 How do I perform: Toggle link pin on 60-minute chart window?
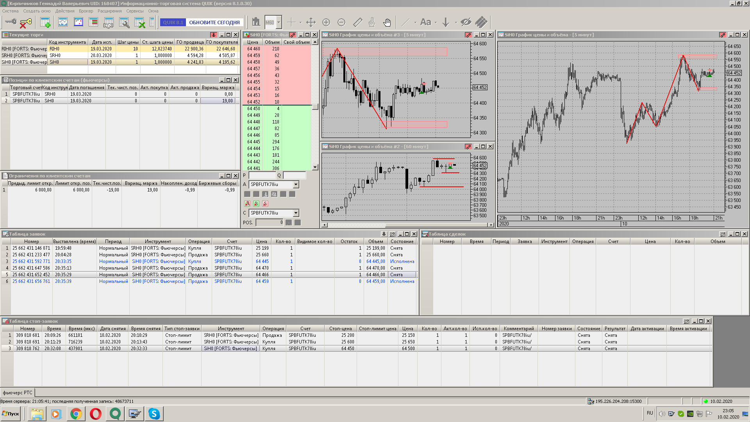coord(468,147)
